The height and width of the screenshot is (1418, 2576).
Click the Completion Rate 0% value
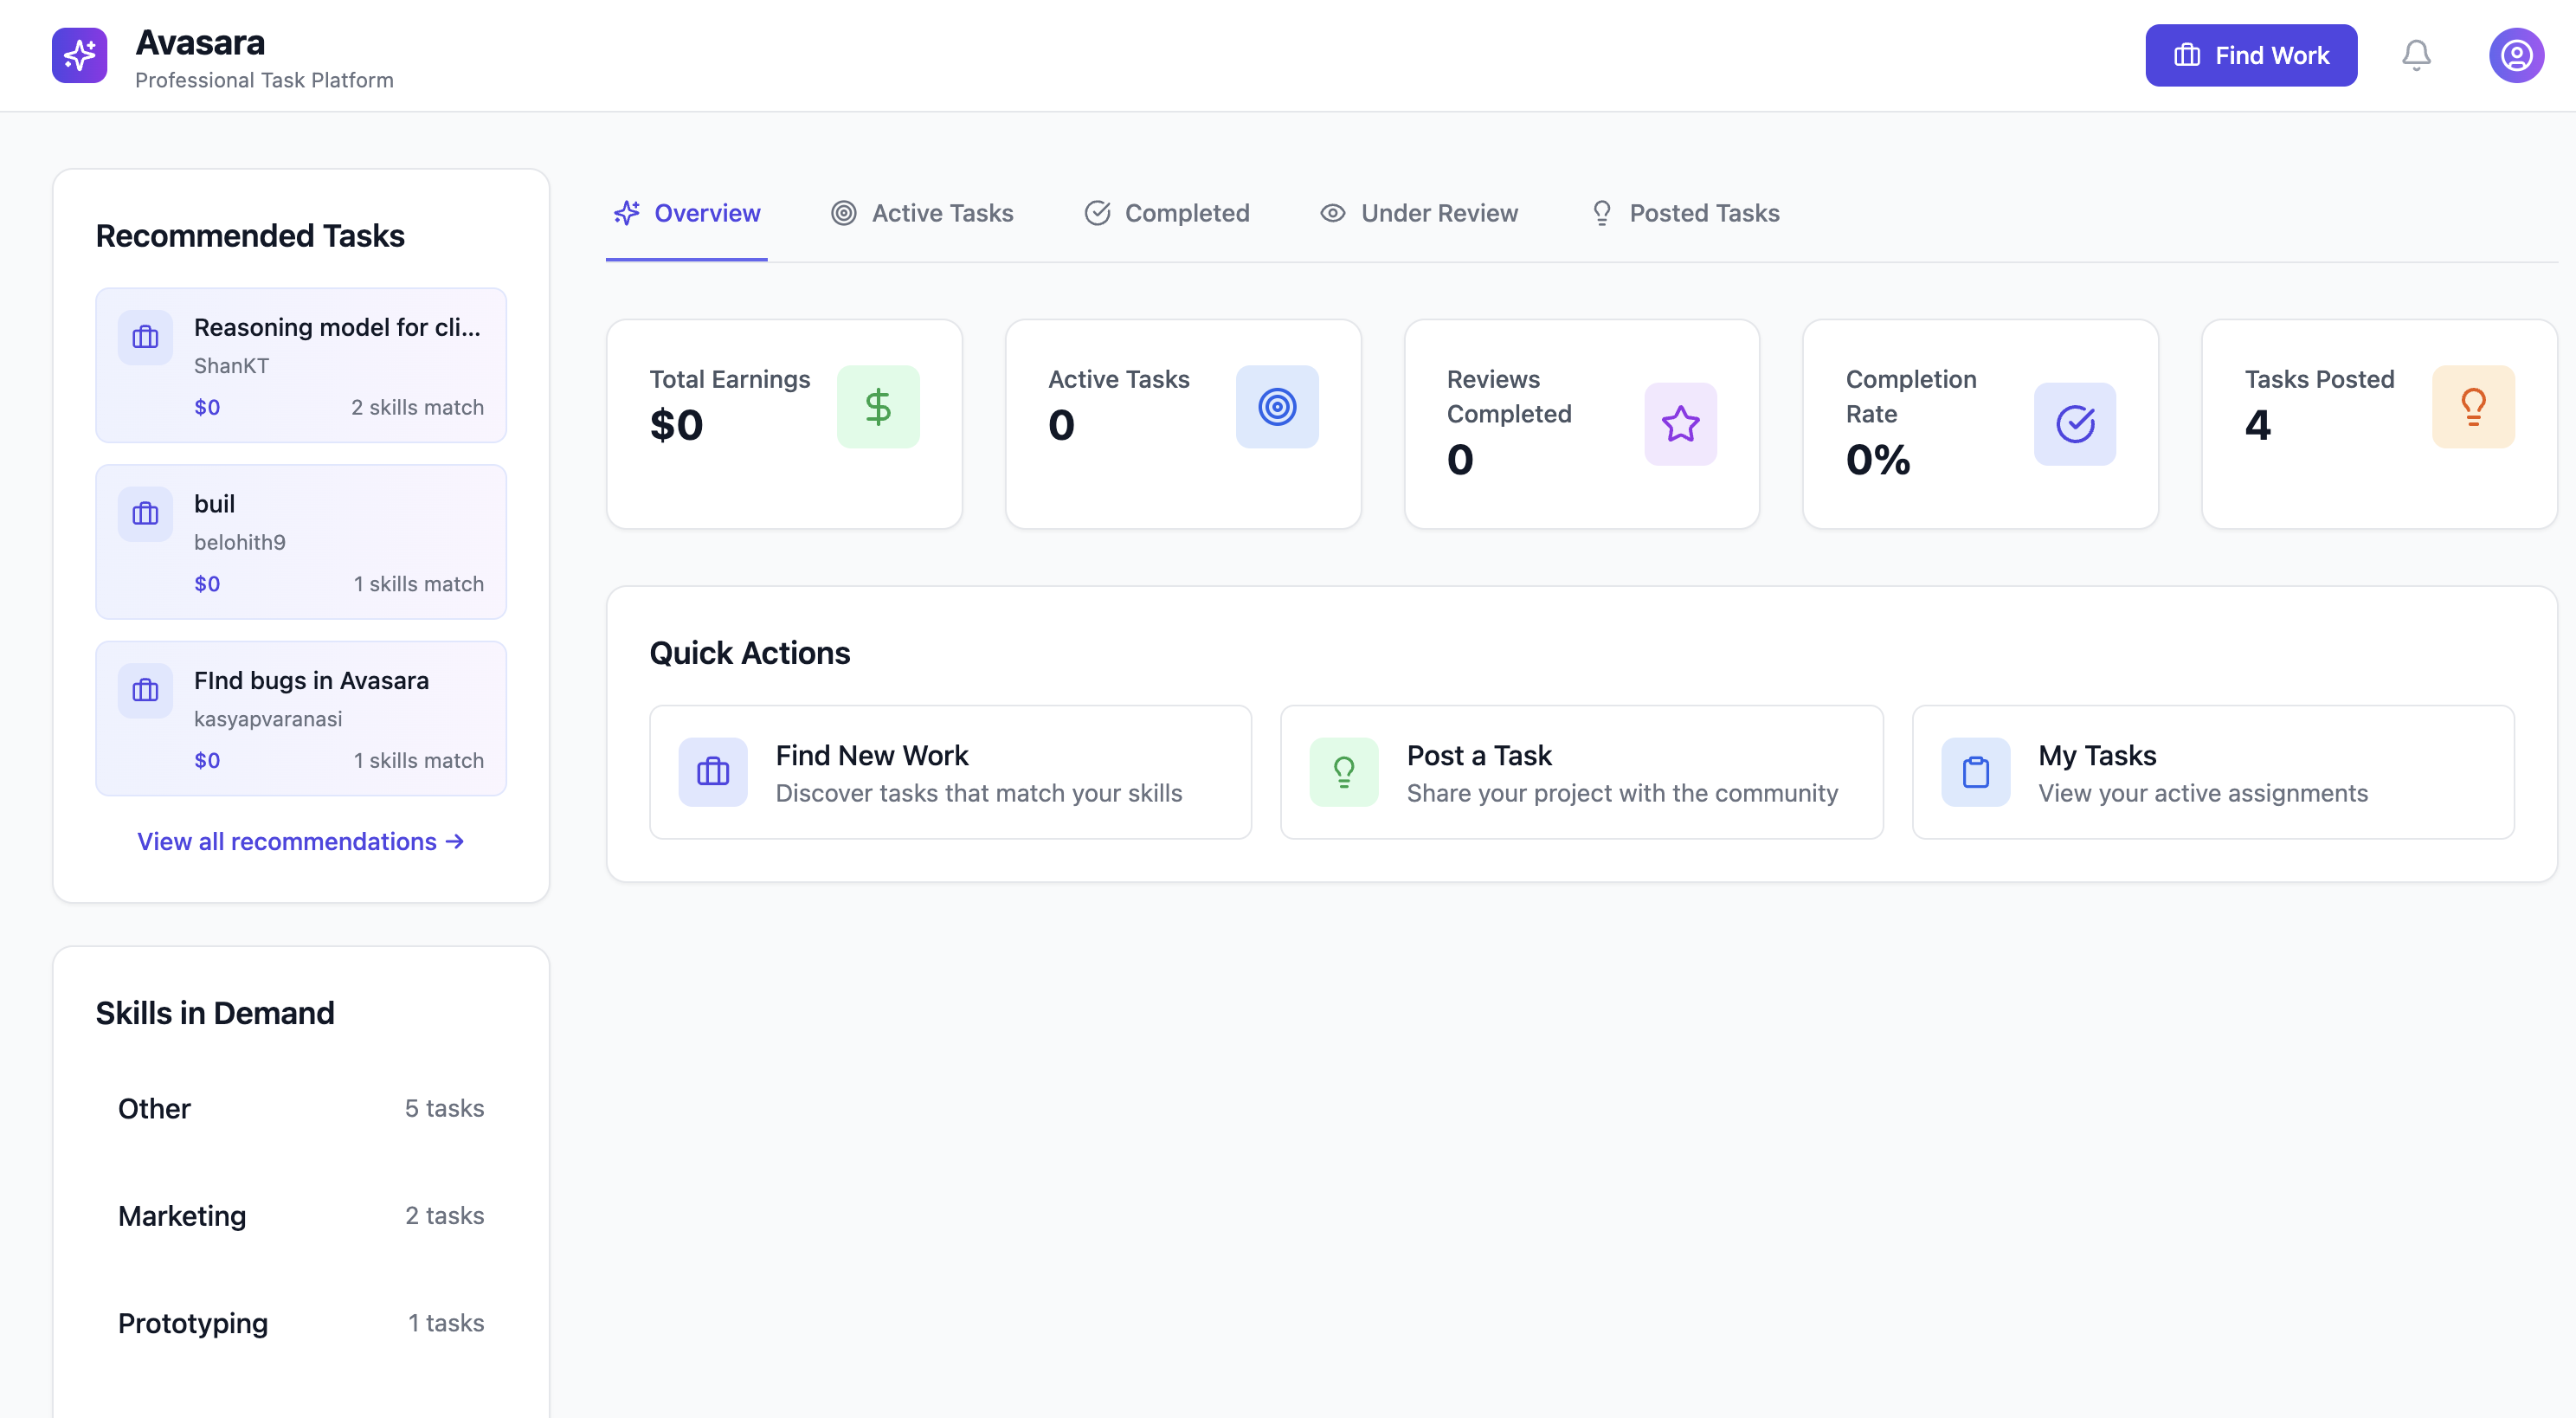[x=1878, y=460]
